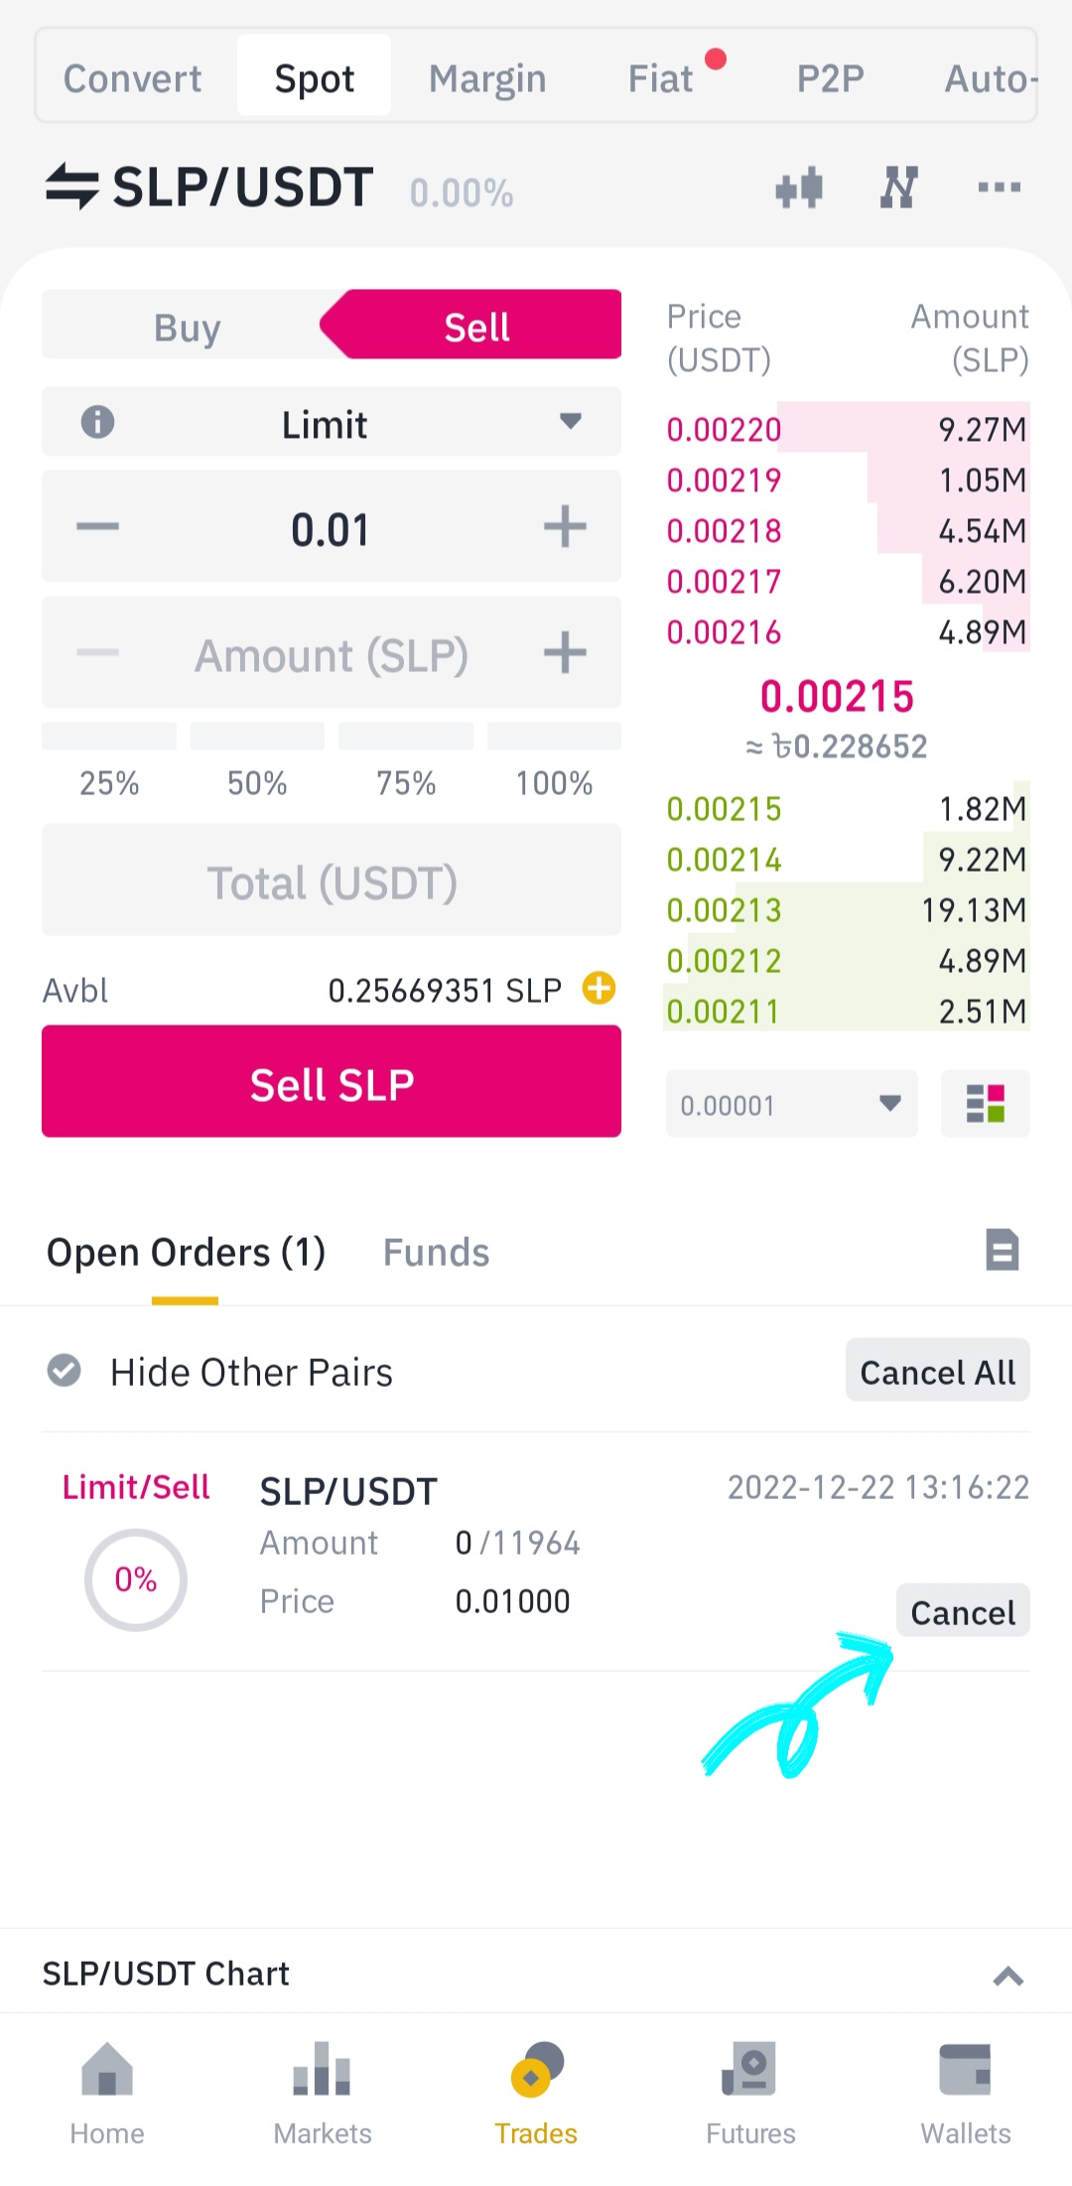The image size is (1072, 2186).
Task: Tap the swap pair arrows beside SLP/USDT
Action: [71, 187]
